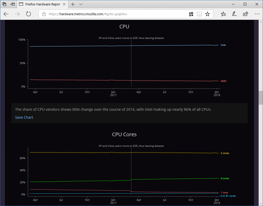The image size is (263, 206).
Task: Set these tabs aside icon
Action: [13, 4]
